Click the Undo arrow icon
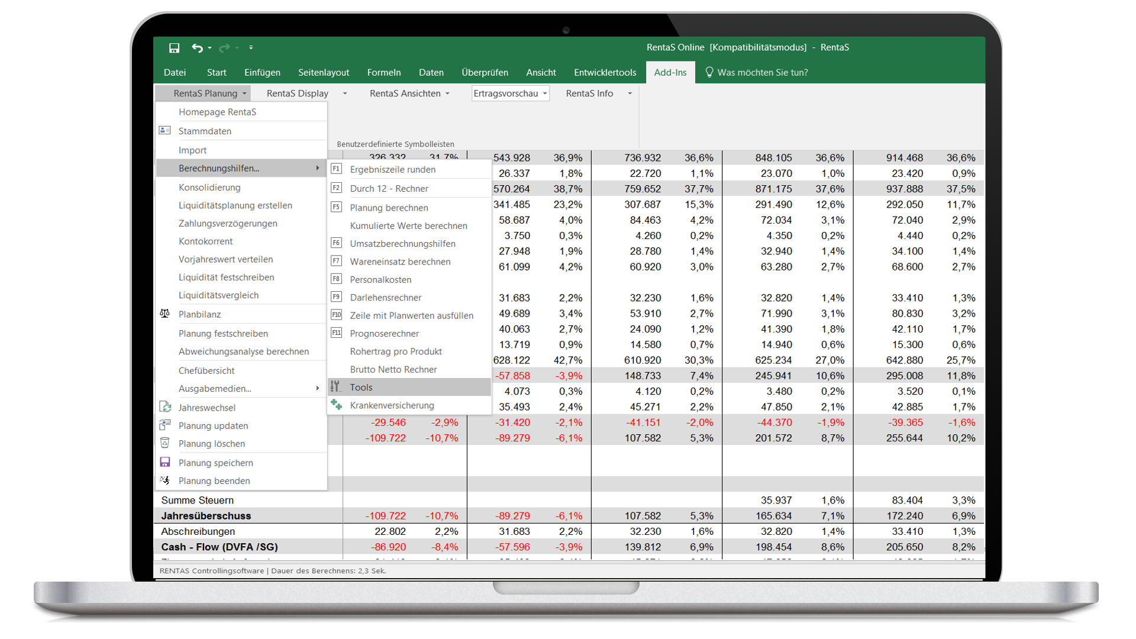1136x639 pixels. [x=197, y=48]
